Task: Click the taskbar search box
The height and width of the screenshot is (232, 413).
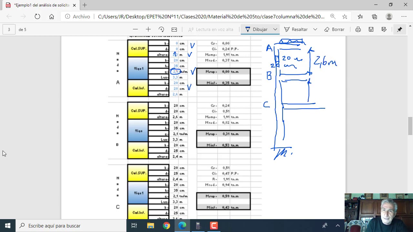Action: (x=71, y=226)
